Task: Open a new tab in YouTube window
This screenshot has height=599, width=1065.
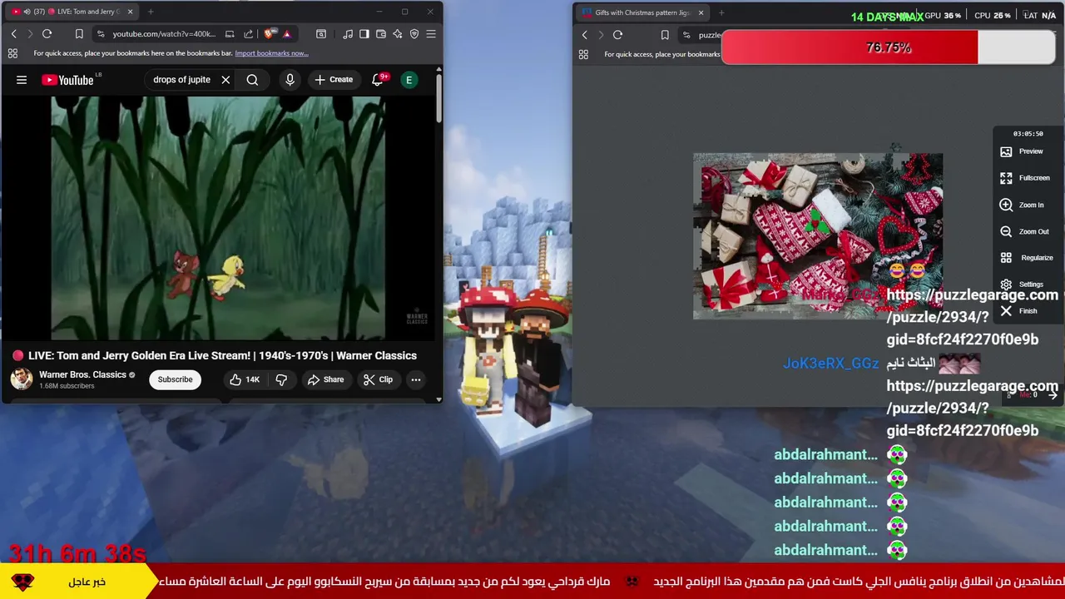Action: (x=151, y=12)
